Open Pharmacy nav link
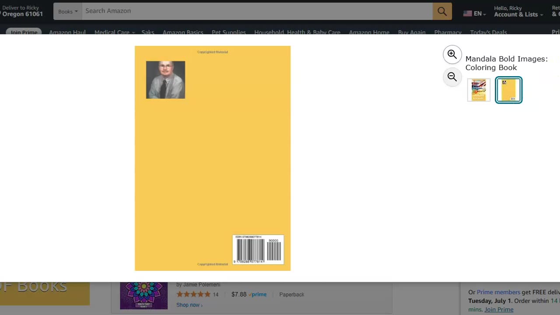This screenshot has height=315, width=560. coord(448,32)
